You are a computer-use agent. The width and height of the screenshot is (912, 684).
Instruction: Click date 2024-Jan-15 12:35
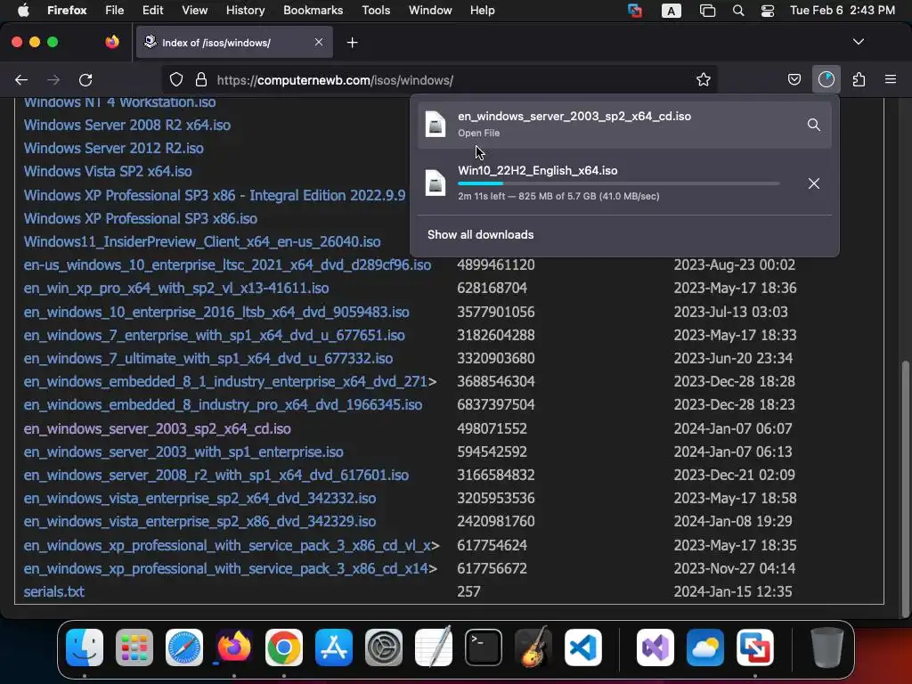[x=733, y=592]
